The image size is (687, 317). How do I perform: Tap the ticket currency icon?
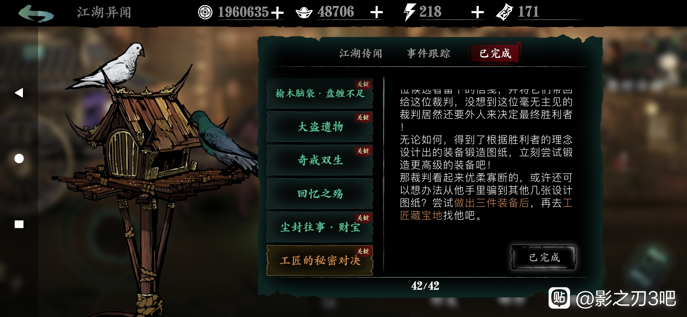coord(504,12)
